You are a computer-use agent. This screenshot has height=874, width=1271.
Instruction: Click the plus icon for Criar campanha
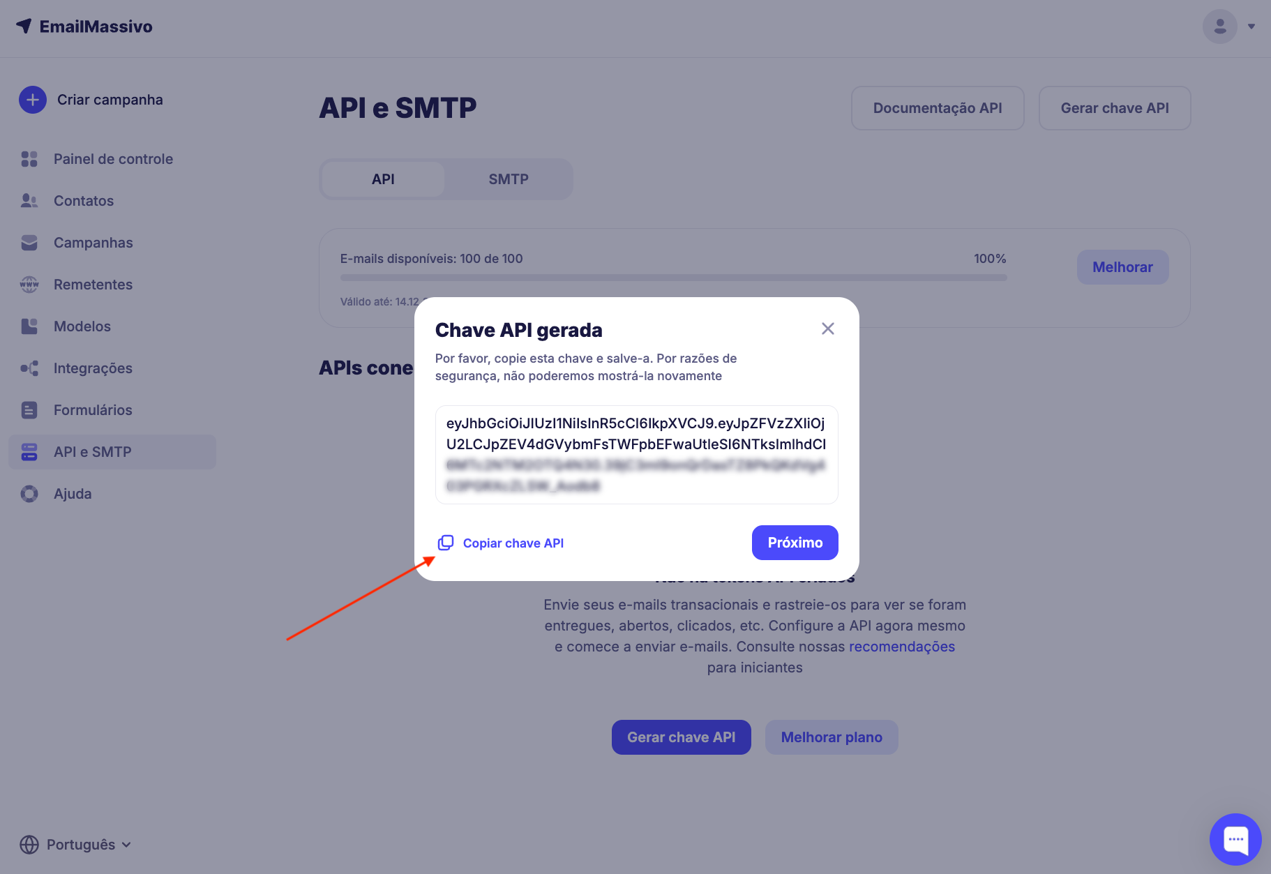[x=33, y=100]
